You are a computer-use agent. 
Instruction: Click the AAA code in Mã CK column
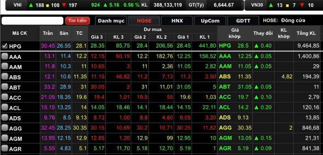pos(15,57)
